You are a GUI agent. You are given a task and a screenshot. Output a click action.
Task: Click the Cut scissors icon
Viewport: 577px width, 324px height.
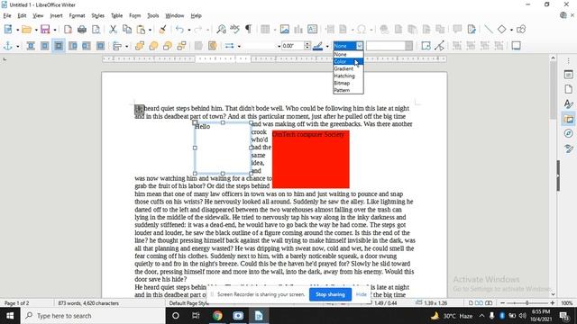(x=113, y=30)
